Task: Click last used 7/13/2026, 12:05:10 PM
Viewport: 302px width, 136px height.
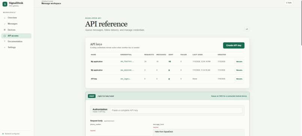Action: [x=202, y=62]
